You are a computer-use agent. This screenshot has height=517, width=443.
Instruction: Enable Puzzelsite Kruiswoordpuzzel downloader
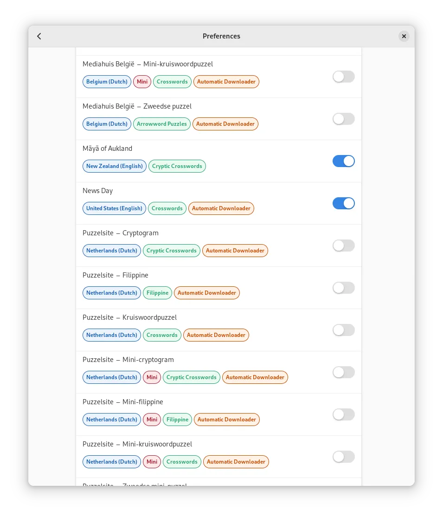tap(343, 330)
